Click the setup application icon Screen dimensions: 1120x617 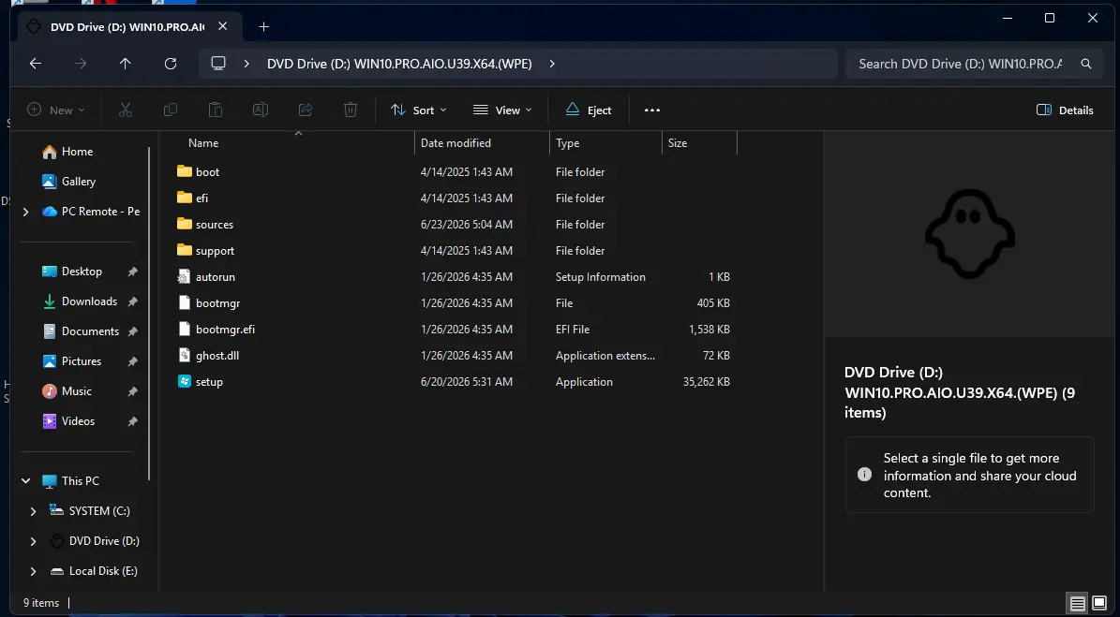coord(185,382)
